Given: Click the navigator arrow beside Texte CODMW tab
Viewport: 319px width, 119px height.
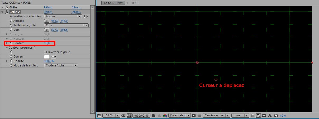Looking at the screenshot, I should (x=127, y=3).
